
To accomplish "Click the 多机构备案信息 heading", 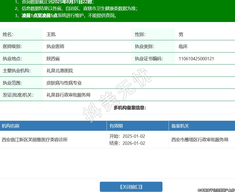I will pyautogui.click(x=130, y=108).
